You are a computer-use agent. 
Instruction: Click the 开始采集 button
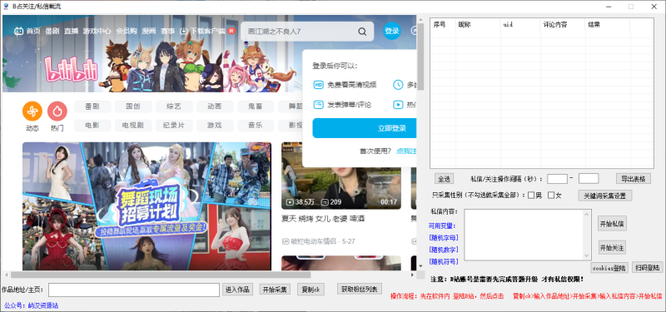click(x=275, y=290)
